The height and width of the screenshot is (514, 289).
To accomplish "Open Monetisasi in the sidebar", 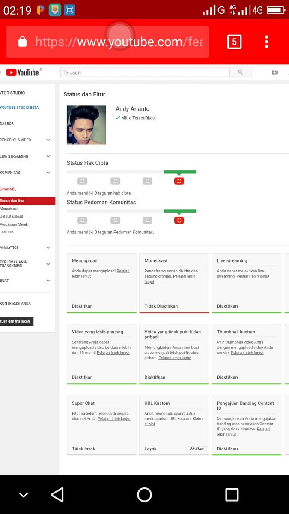I will point(9,209).
